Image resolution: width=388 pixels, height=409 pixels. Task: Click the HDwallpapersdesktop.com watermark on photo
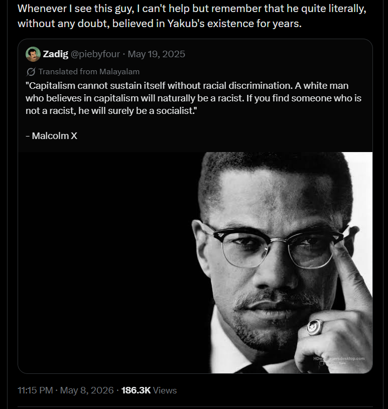pyautogui.click(x=339, y=359)
